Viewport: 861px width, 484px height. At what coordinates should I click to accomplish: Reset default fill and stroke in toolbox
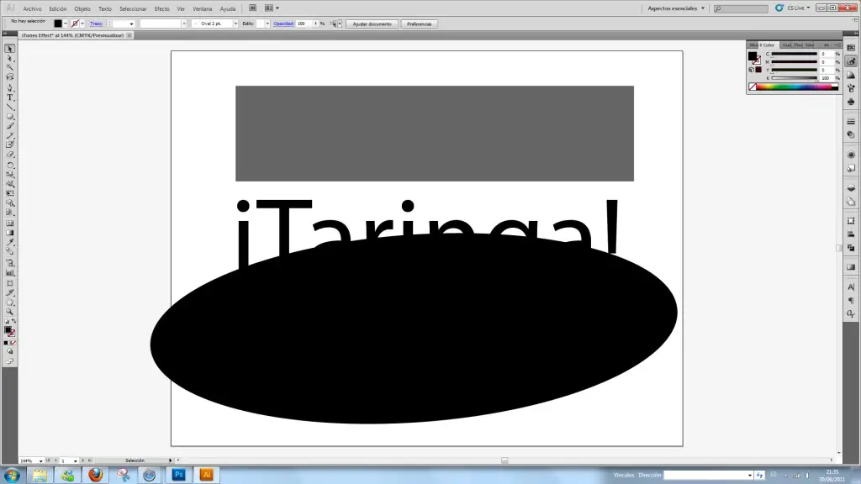[x=7, y=321]
